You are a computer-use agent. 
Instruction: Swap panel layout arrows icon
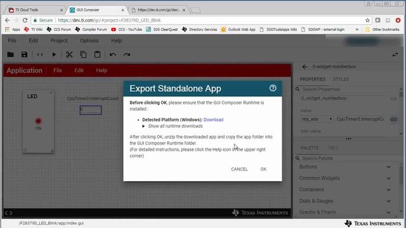coord(395,54)
